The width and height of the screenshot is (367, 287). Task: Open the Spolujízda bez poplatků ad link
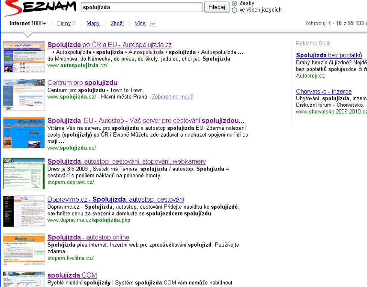329,55
